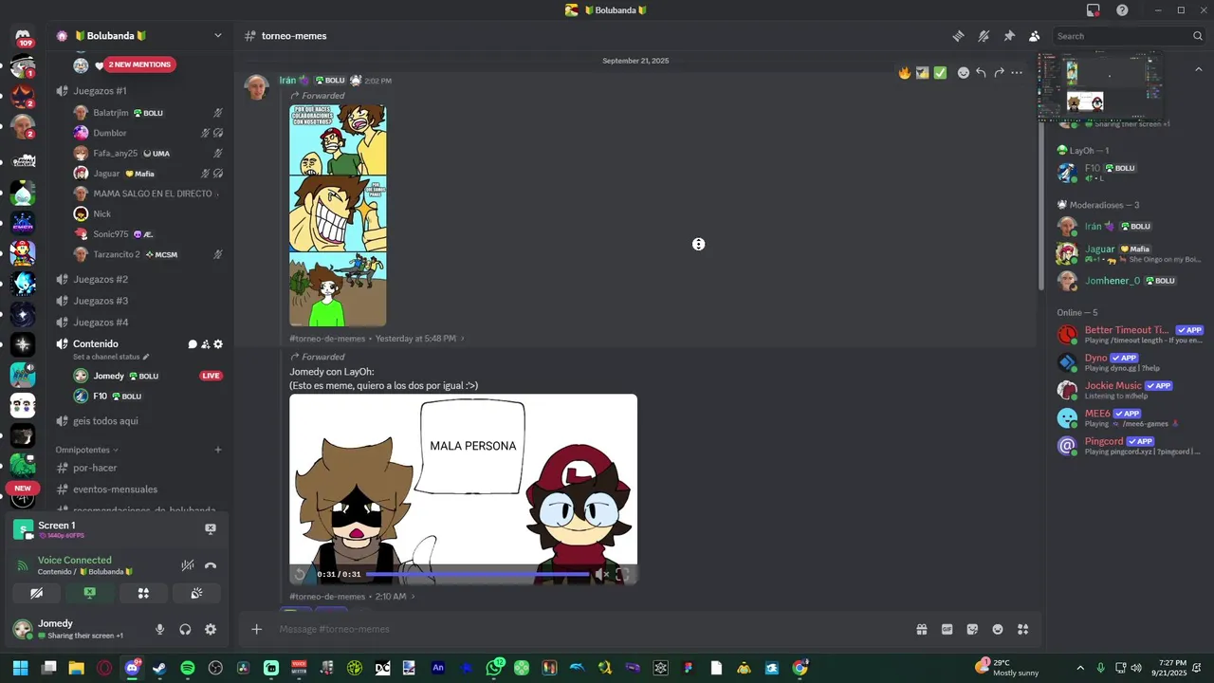This screenshot has height=683, width=1214.
Task: Open the forwarded comic meme image
Action: tap(338, 215)
